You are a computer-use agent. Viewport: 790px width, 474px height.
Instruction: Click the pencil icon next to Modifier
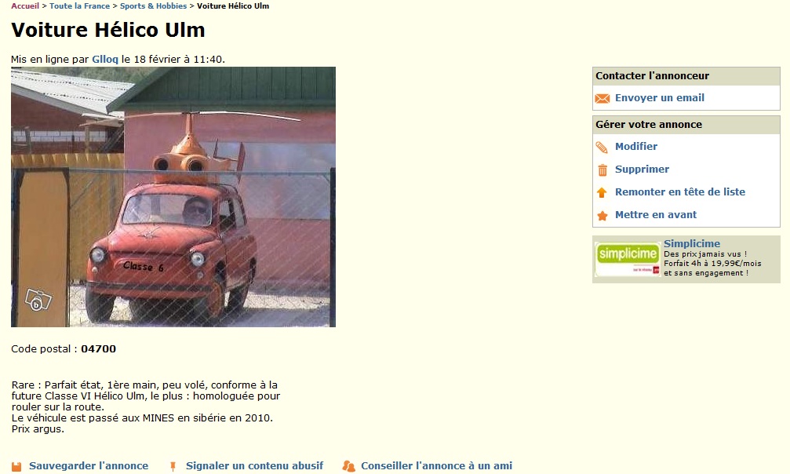pyautogui.click(x=602, y=148)
